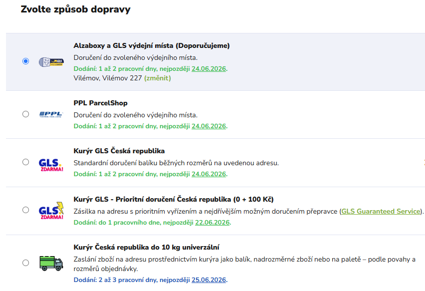Screen dimensions: 425x291
Task: Select the PPL ParcelShop radio button
Action: point(26,114)
